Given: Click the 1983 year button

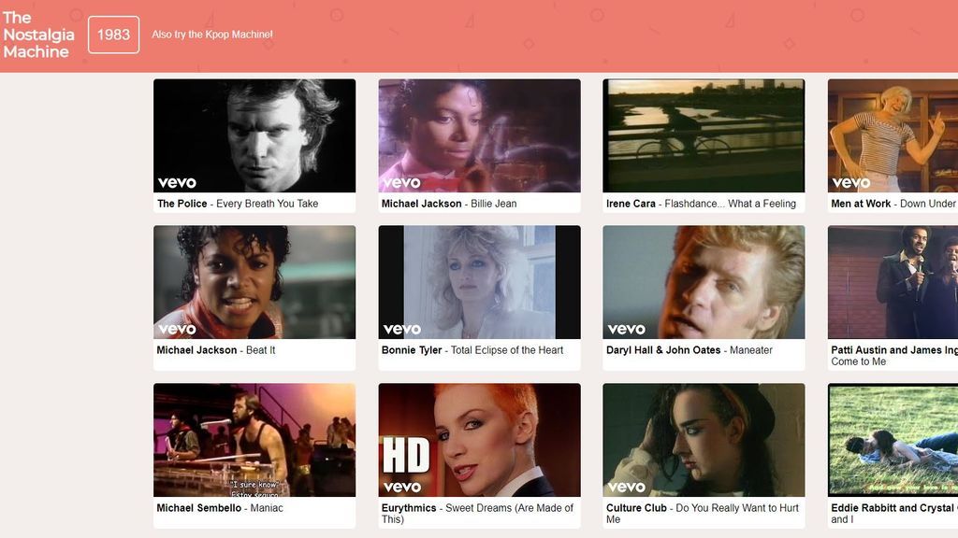Looking at the screenshot, I should (x=113, y=35).
